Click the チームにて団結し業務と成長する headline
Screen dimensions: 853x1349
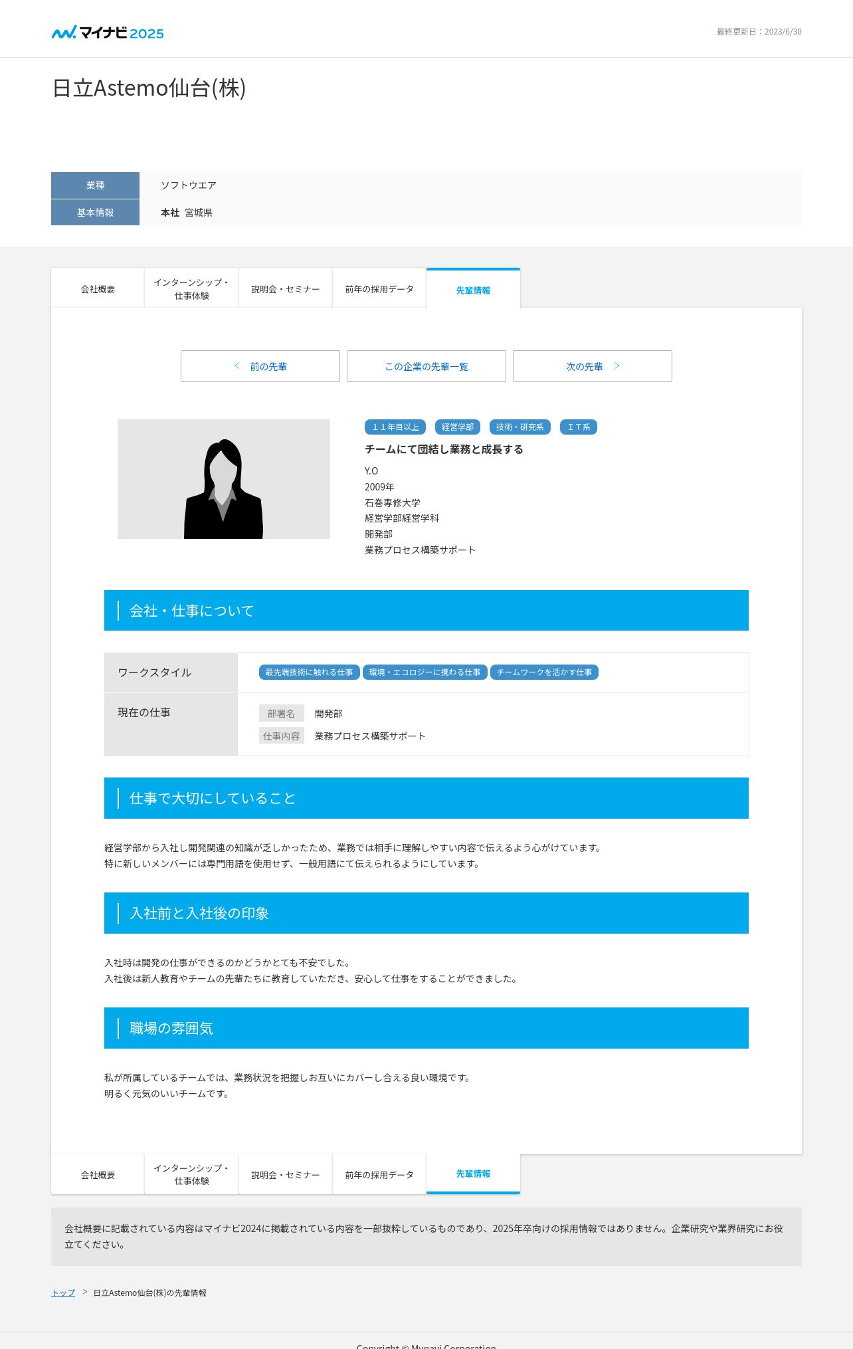coord(444,449)
